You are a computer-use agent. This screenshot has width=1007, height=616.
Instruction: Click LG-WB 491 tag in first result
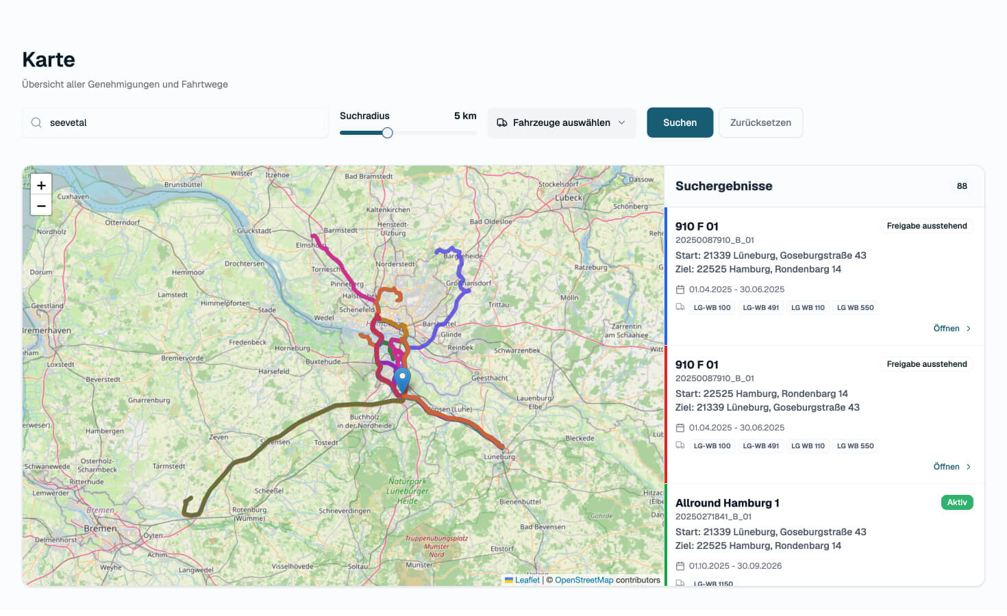pyautogui.click(x=761, y=307)
